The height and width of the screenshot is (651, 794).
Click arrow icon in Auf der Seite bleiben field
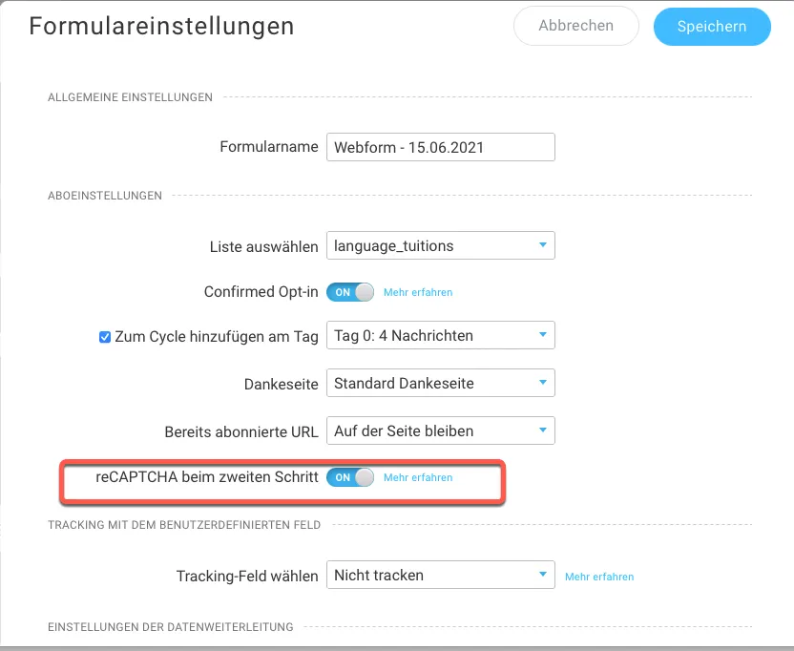click(543, 430)
